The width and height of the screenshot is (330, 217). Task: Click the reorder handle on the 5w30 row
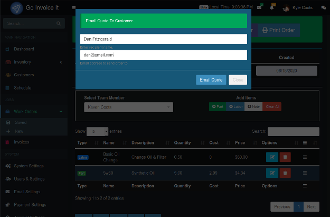305,173
